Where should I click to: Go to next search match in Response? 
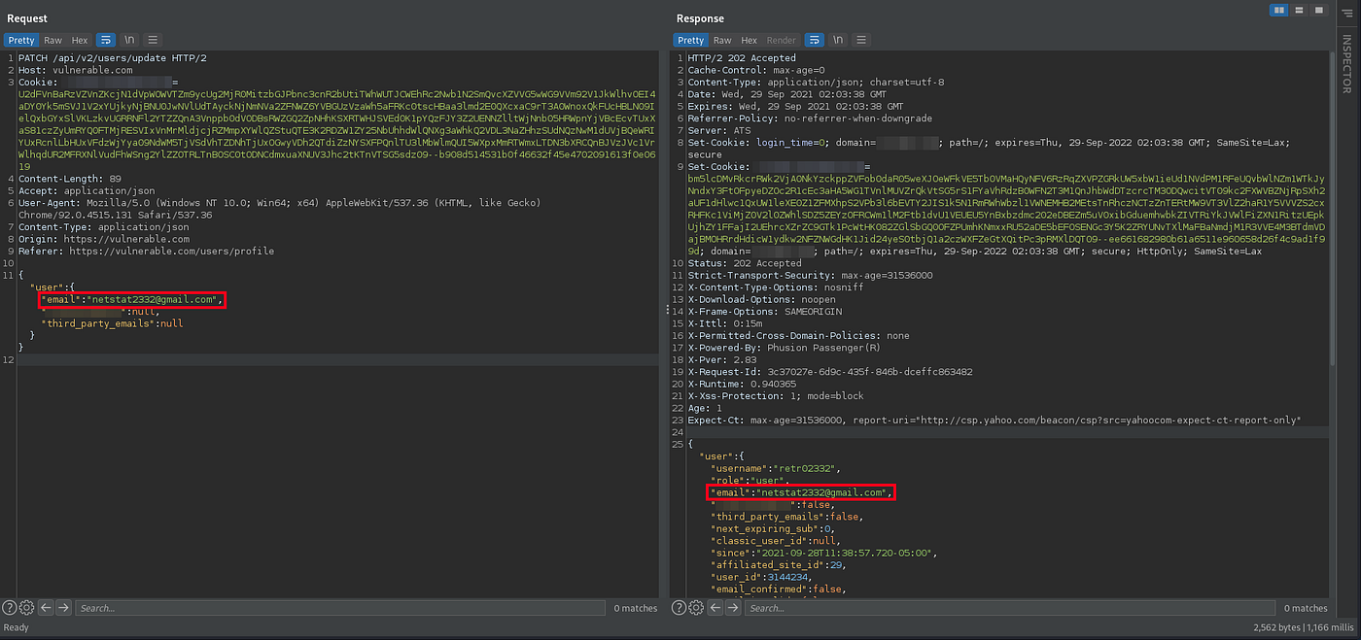(733, 608)
